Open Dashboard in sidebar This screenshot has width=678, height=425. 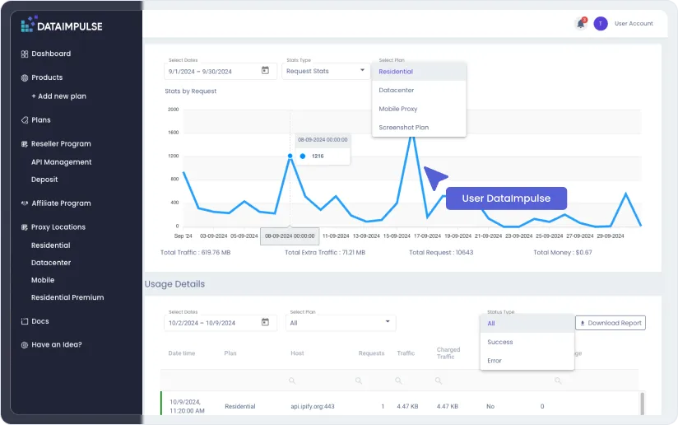pos(51,54)
